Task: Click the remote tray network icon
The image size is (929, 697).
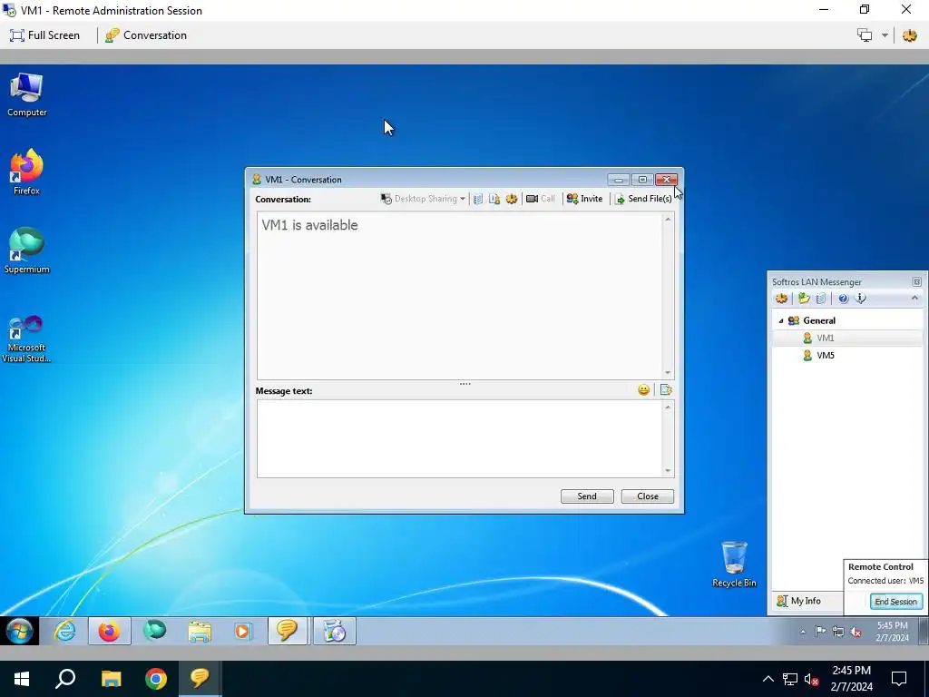Action: tap(837, 632)
